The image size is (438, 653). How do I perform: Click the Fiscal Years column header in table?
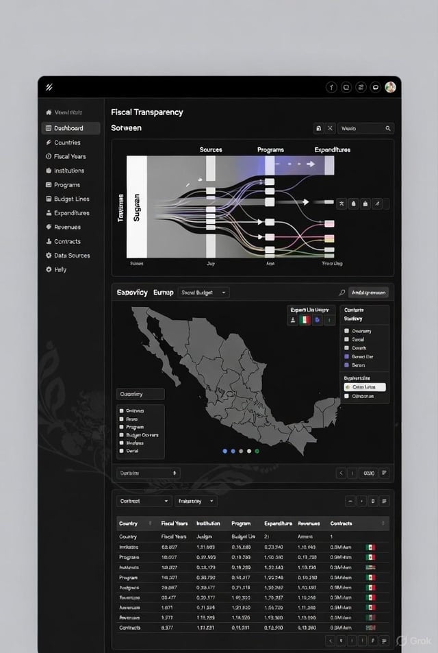[x=175, y=523]
